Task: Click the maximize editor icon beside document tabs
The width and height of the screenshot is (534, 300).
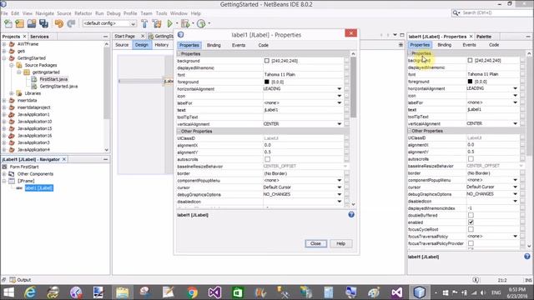Action: [x=402, y=35]
